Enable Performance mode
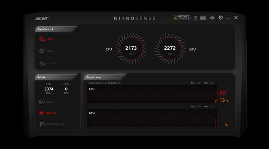 pos(51,124)
